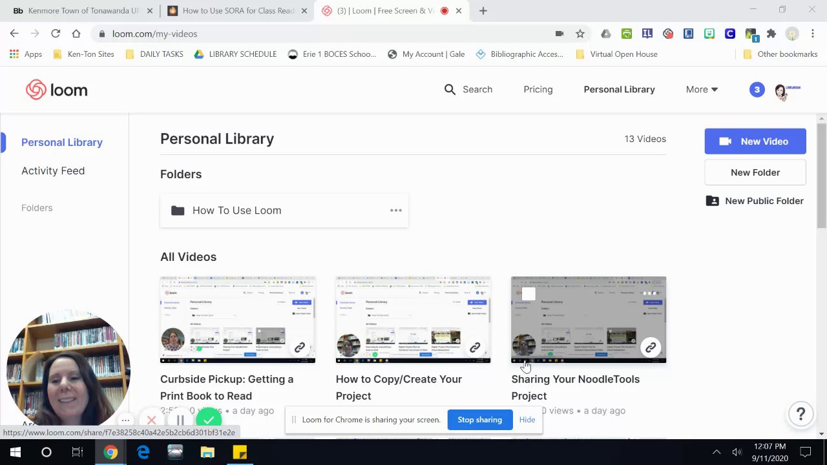The height and width of the screenshot is (465, 827).
Task: Open Ken-Ton Sites bookmark folder
Action: click(83, 54)
